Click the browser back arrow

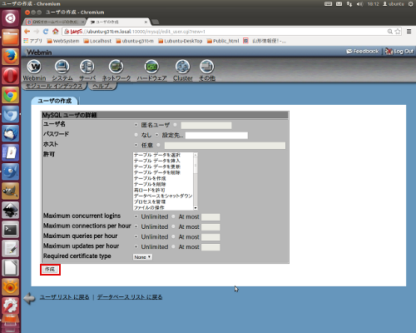[27, 32]
